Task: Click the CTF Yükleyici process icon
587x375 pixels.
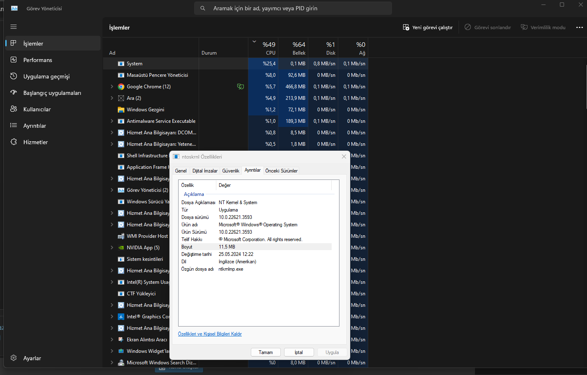Action: (121, 294)
